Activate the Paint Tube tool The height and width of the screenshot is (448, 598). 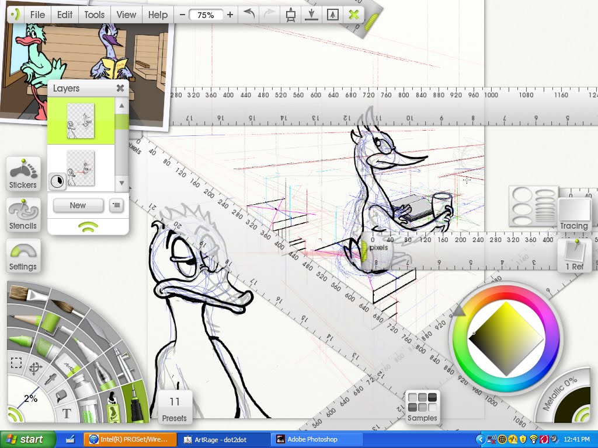click(x=83, y=385)
